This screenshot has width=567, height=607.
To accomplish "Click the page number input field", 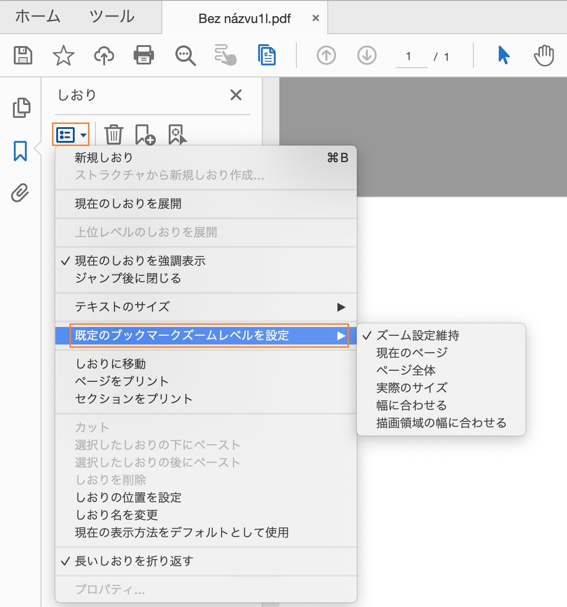I will (411, 57).
